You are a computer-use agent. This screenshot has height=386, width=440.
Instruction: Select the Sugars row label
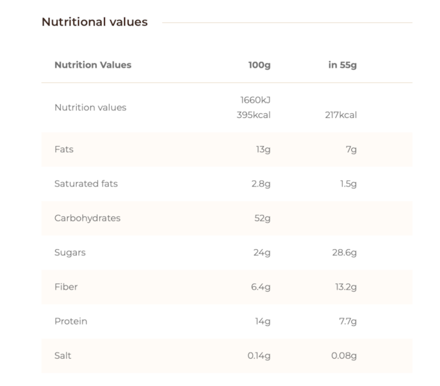[x=70, y=253]
